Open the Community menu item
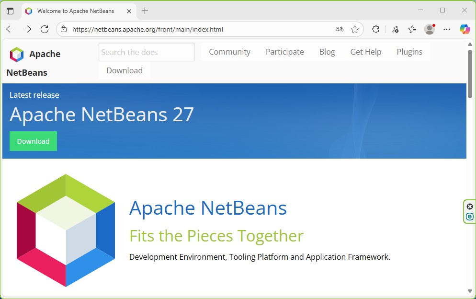 pos(229,52)
